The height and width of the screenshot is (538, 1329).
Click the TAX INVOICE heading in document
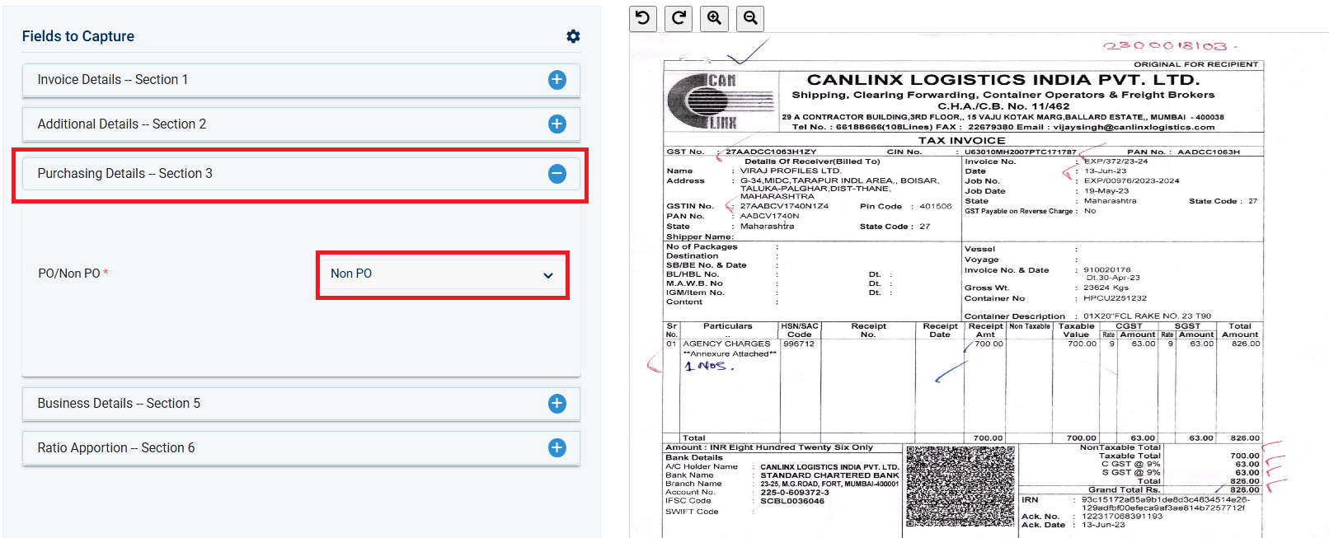[961, 140]
